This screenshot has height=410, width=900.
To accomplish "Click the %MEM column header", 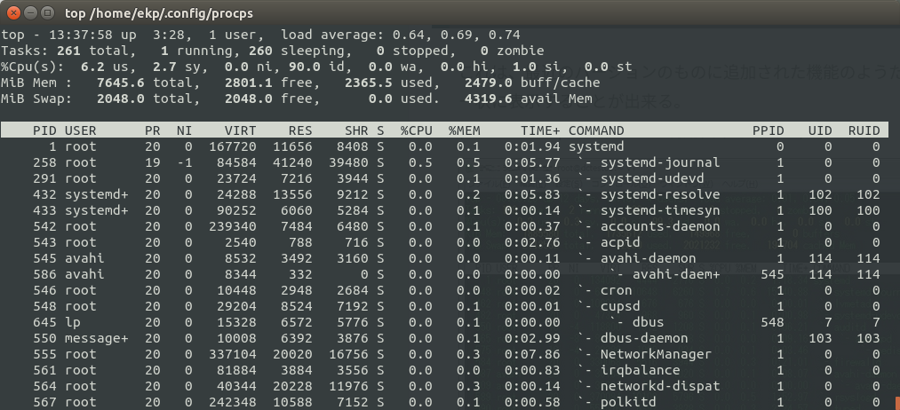I will pos(465,130).
